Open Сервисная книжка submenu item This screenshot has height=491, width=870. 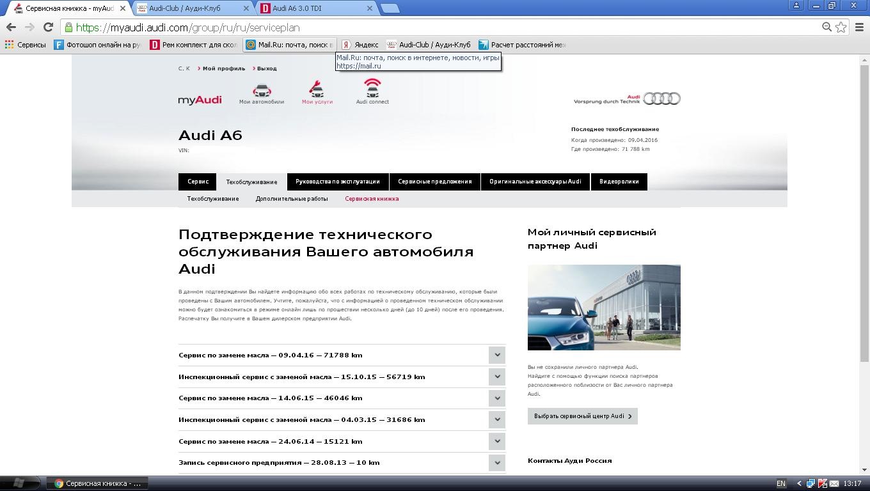tap(372, 199)
